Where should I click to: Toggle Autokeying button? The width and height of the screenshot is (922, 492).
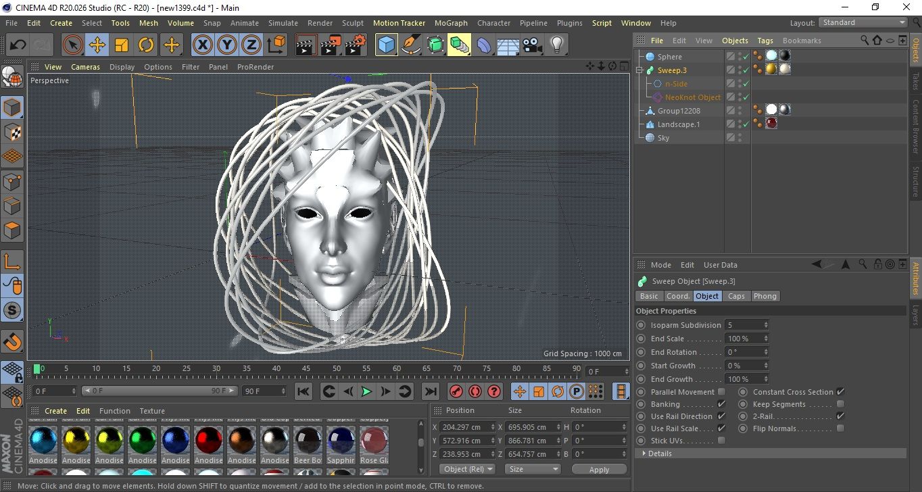pos(475,391)
